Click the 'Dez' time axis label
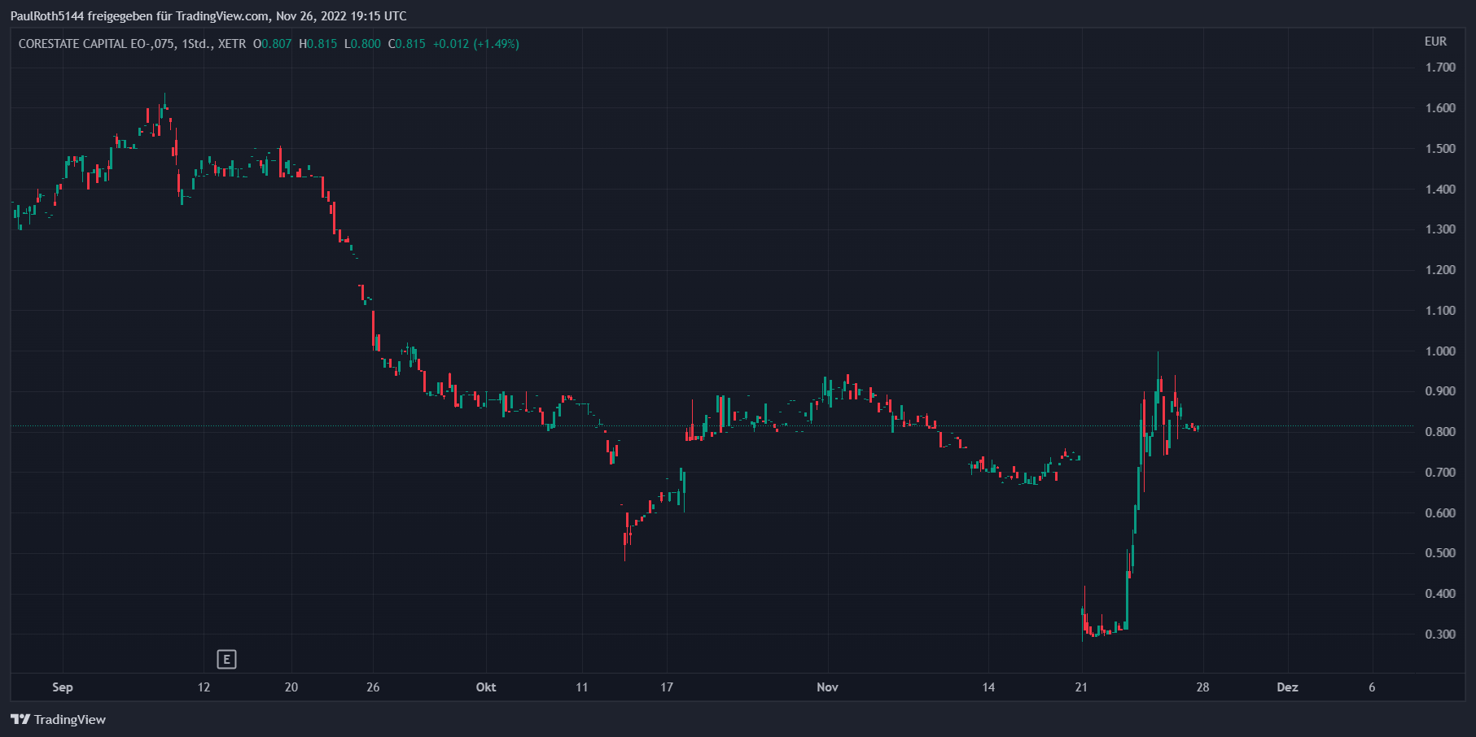1476x737 pixels. click(x=1287, y=687)
